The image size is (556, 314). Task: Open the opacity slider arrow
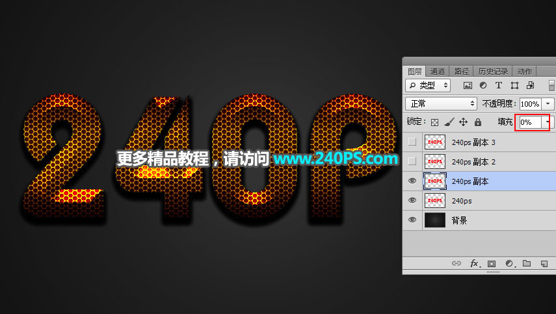(x=548, y=104)
